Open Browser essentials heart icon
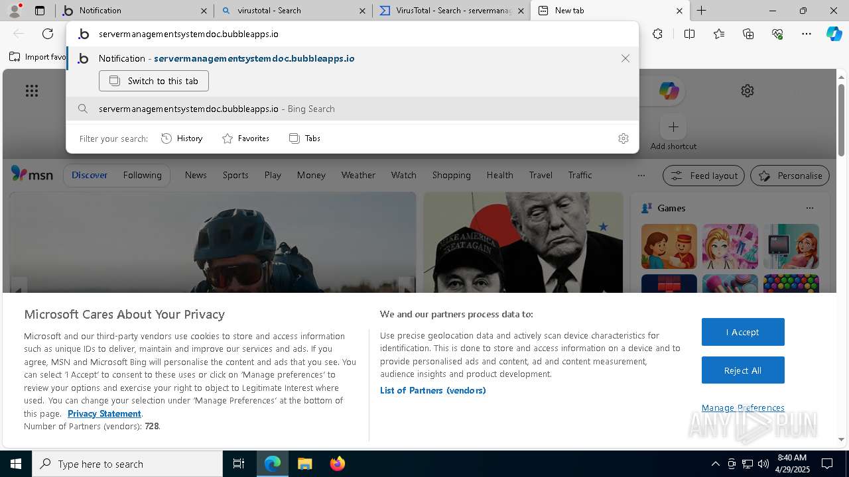 [x=777, y=34]
